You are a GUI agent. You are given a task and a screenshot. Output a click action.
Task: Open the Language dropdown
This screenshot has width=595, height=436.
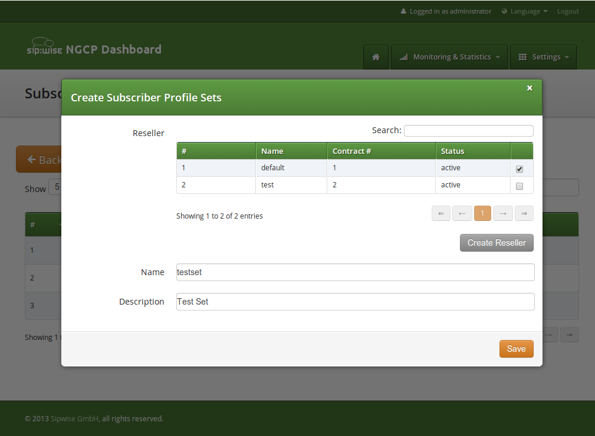[524, 11]
